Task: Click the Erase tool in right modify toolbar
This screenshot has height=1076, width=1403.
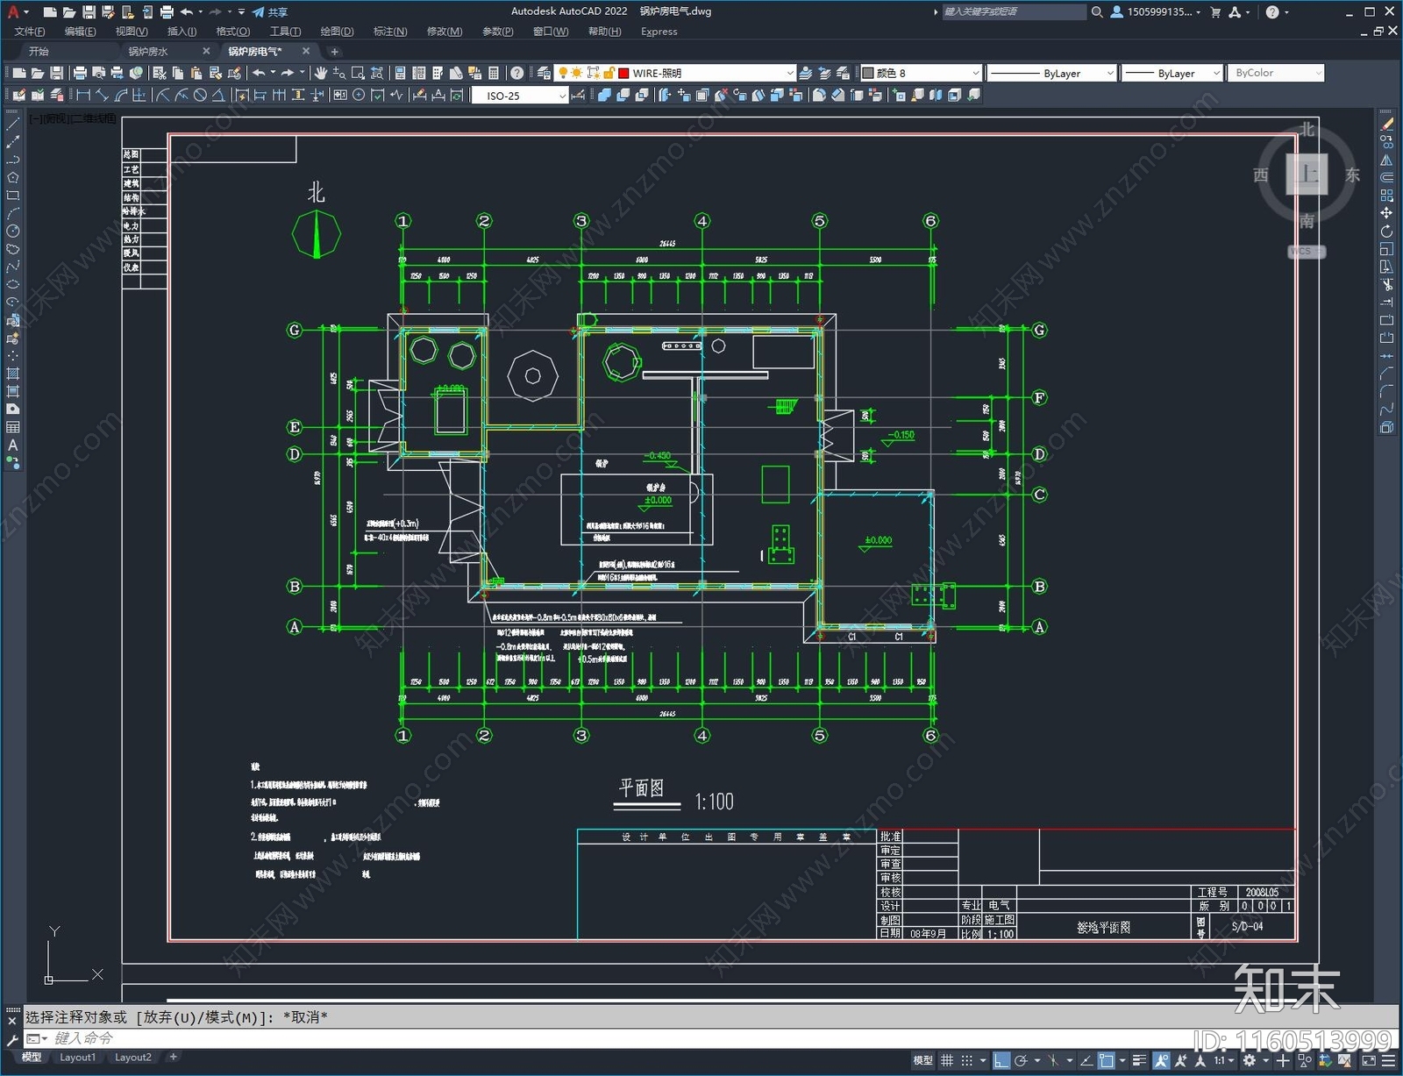Action: (1386, 125)
